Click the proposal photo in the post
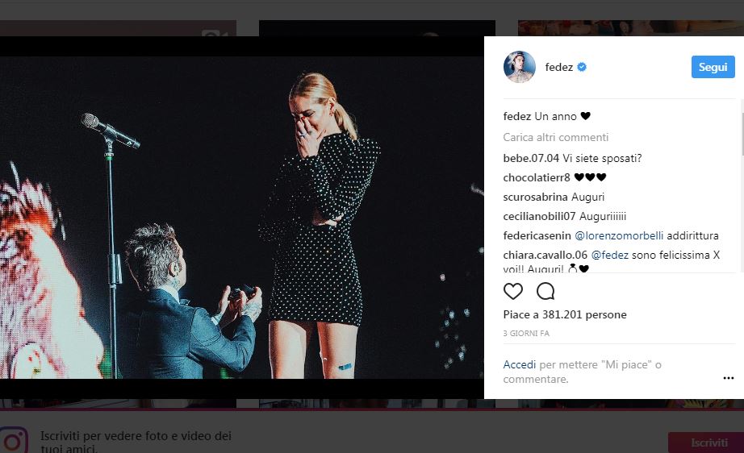Image resolution: width=744 pixels, height=453 pixels. [242, 218]
